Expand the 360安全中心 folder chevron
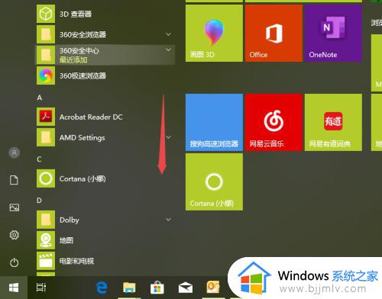This screenshot has height=299, width=382. (168, 50)
